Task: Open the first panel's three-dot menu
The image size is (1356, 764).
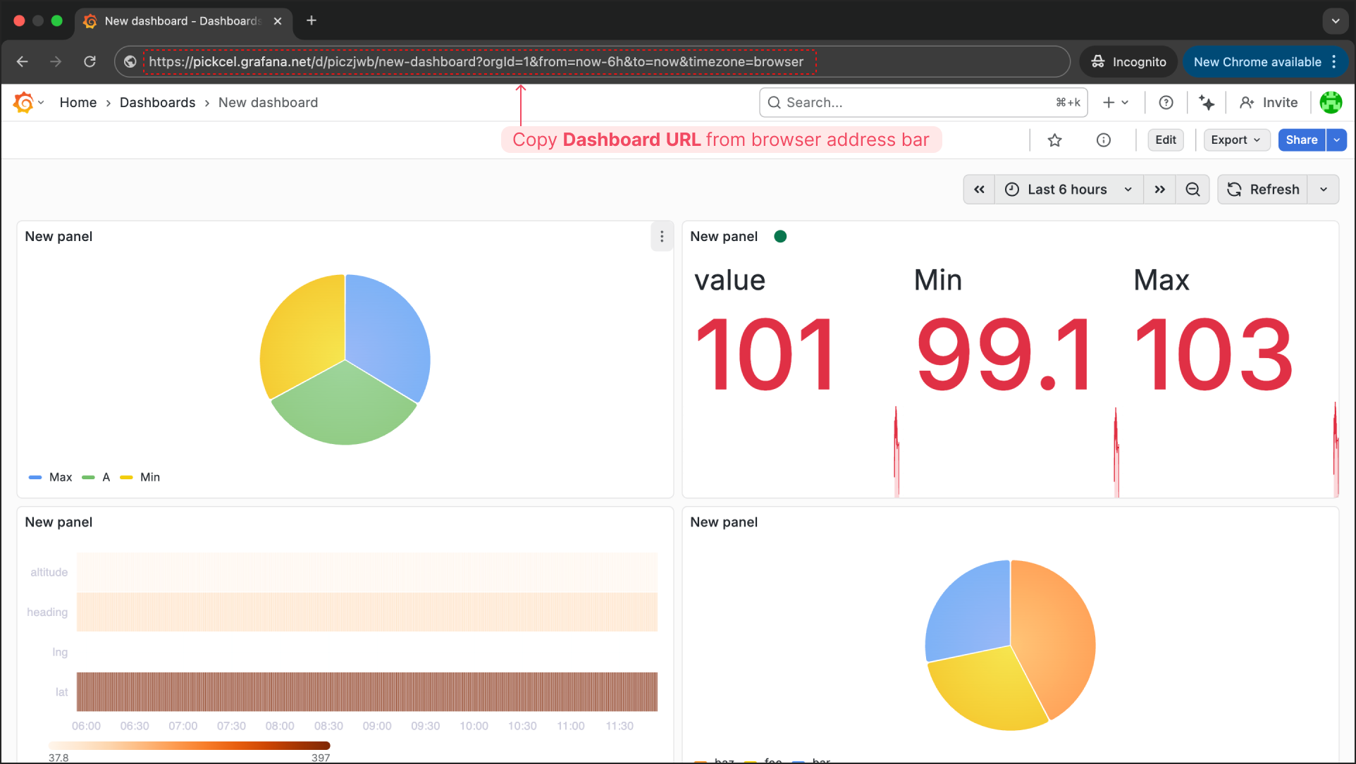Action: tap(661, 237)
